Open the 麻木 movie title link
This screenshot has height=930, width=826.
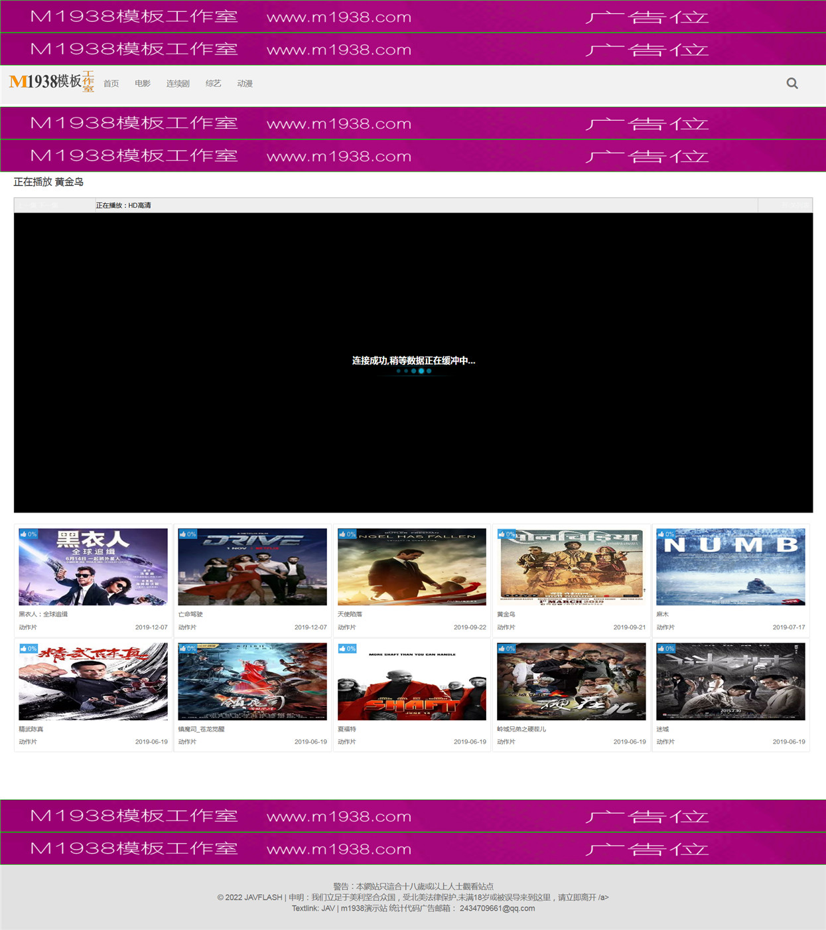662,614
